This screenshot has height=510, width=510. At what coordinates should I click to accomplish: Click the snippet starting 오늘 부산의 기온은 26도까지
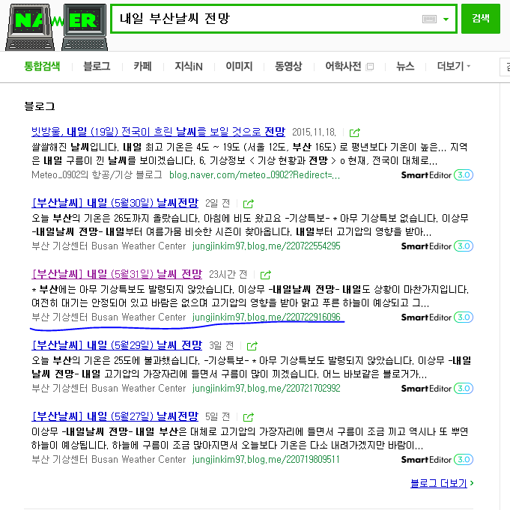pyautogui.click(x=250, y=225)
